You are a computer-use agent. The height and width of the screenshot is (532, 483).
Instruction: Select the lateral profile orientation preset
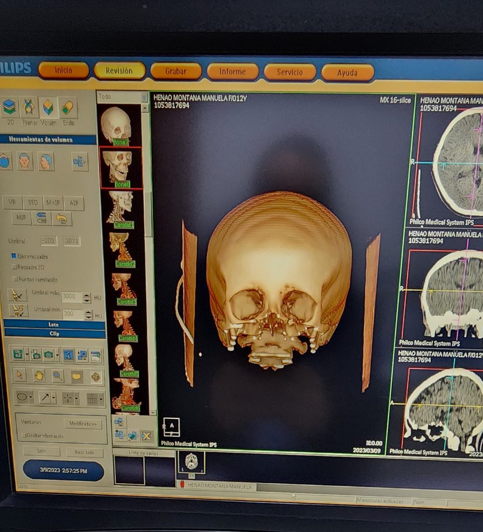tap(46, 162)
